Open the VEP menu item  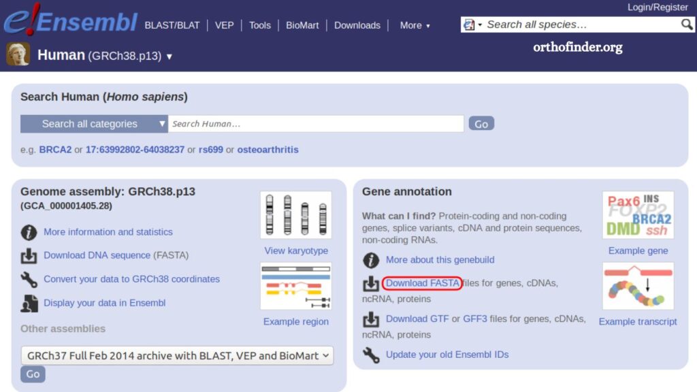tap(224, 25)
